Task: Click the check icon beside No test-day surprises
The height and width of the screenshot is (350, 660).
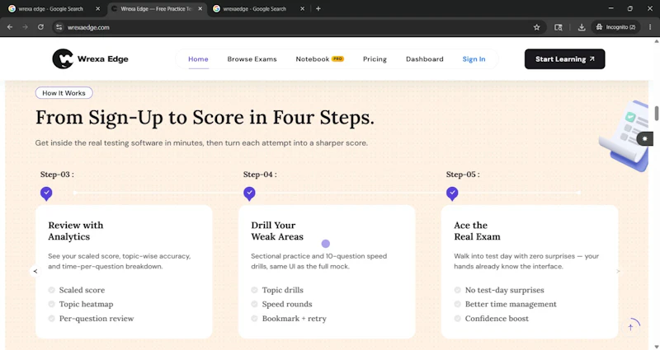Action: pos(458,290)
